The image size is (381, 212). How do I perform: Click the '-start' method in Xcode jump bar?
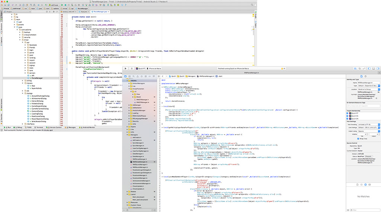click(x=219, y=76)
